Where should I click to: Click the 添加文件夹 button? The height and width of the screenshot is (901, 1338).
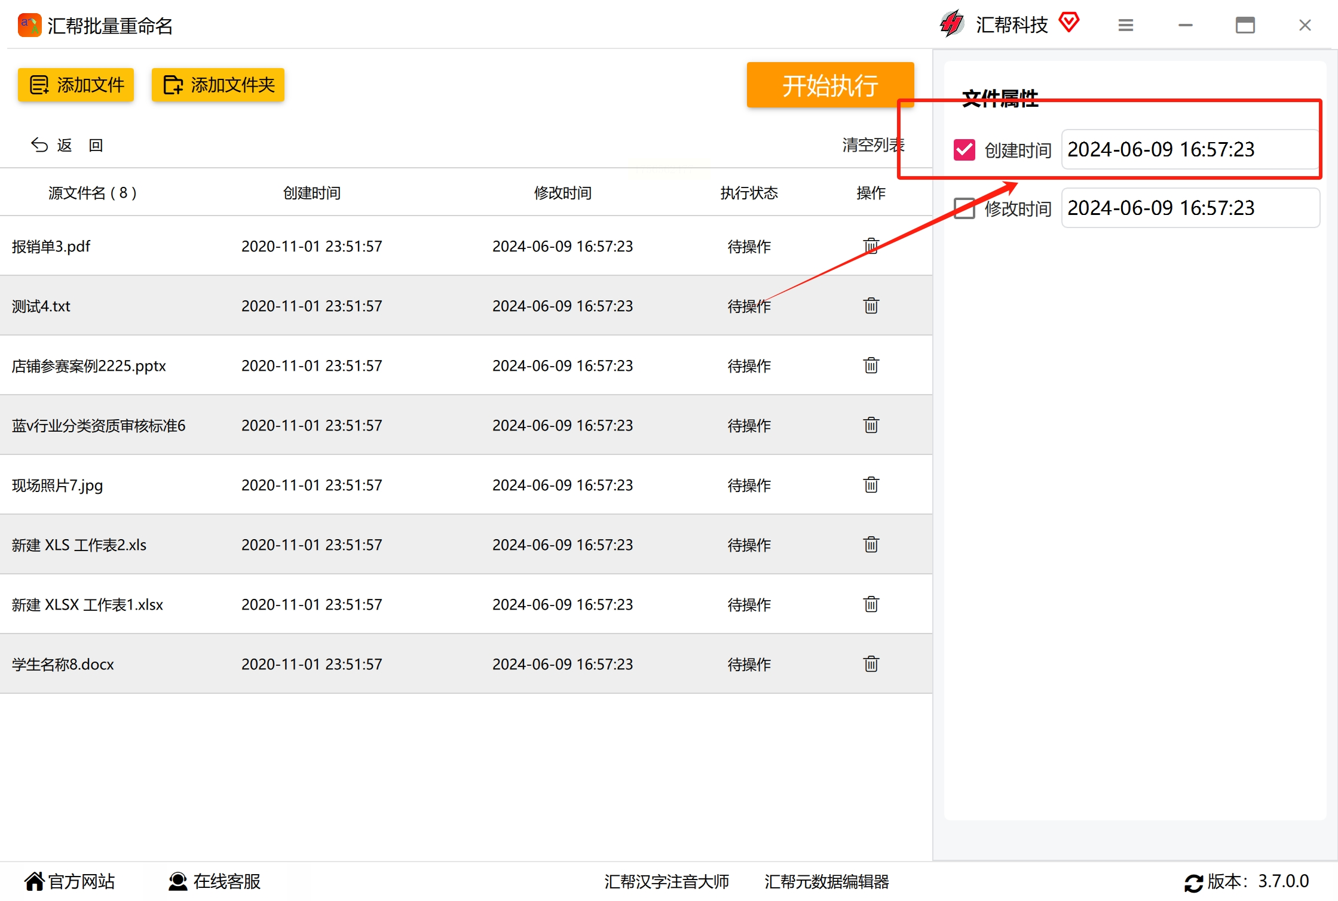click(x=218, y=85)
